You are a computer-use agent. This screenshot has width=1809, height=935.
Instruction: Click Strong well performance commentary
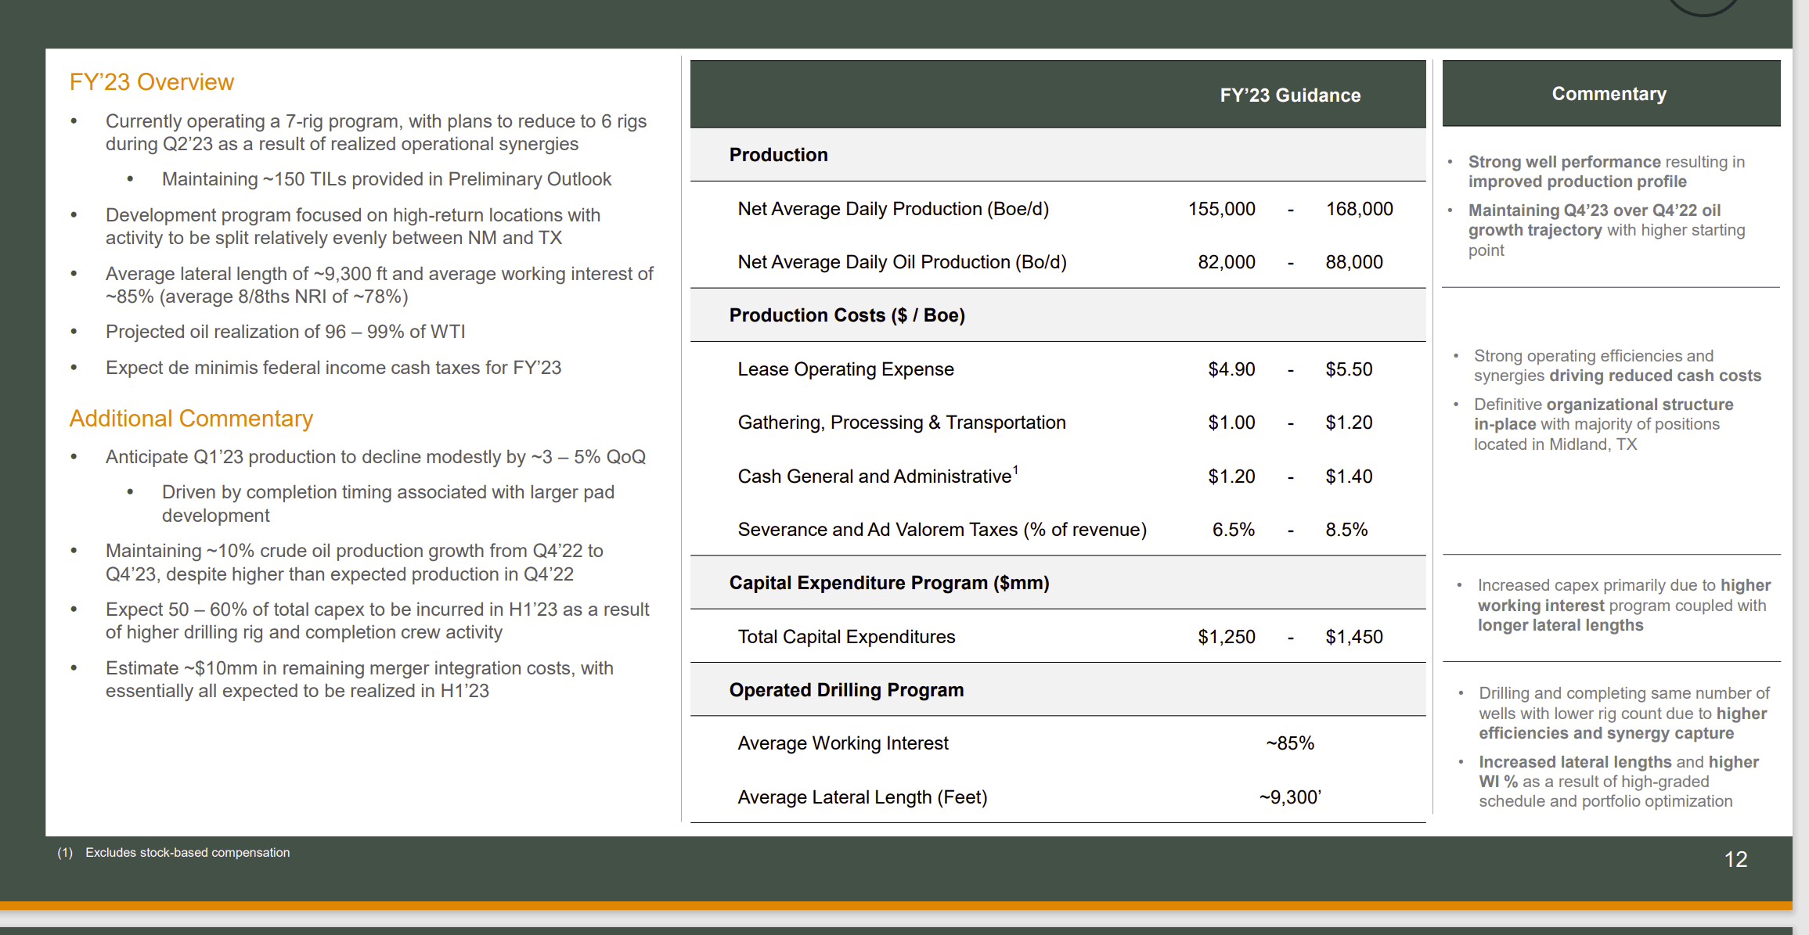tap(1606, 171)
